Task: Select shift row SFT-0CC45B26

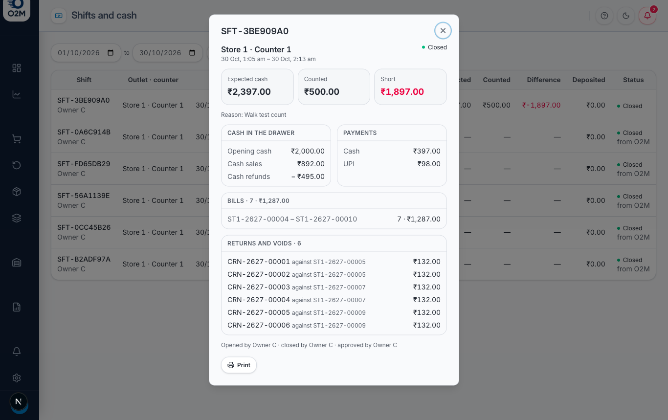Action: (353, 232)
